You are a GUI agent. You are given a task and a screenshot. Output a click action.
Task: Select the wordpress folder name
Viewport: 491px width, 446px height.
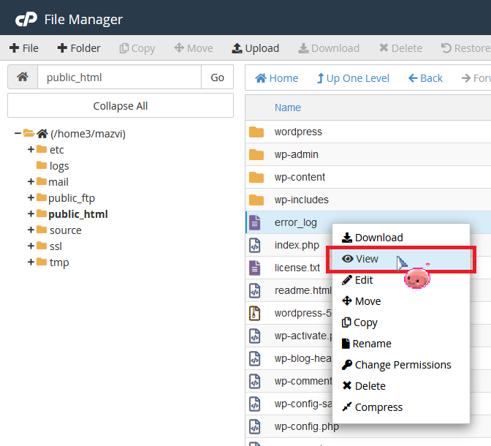click(x=298, y=132)
